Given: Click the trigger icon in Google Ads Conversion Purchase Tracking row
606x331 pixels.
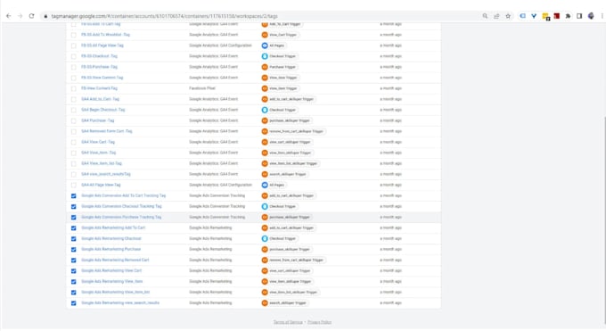Looking at the screenshot, I should (x=265, y=217).
